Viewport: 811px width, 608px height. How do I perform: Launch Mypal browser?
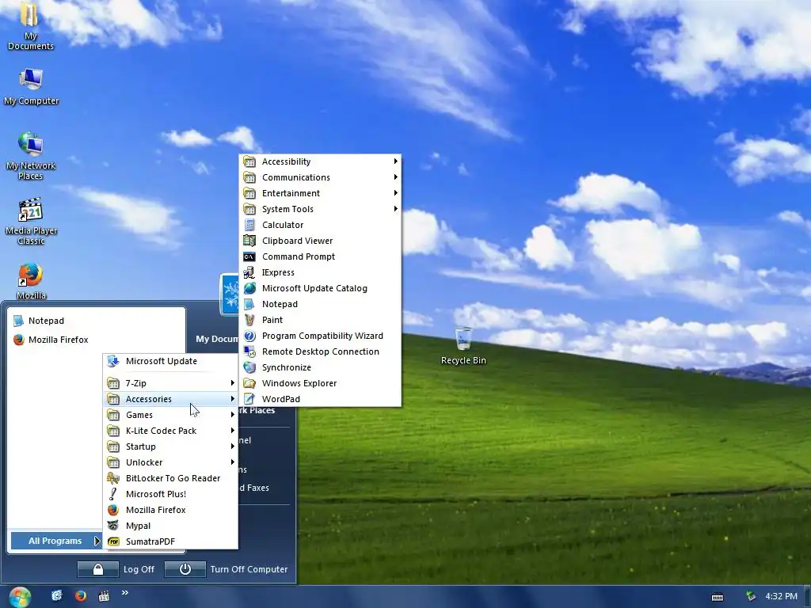(x=170, y=526)
